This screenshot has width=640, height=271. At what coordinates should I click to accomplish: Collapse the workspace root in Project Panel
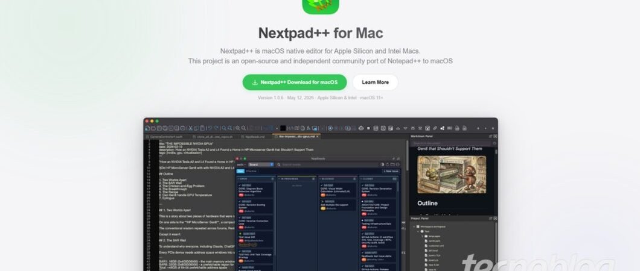414,226
